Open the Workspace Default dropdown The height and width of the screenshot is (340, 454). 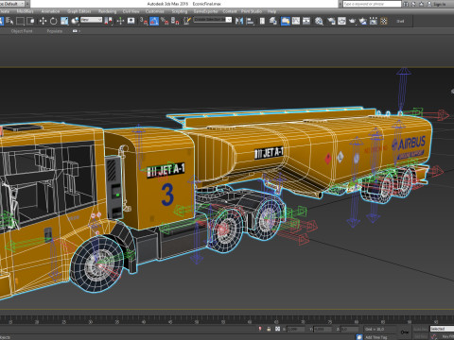click(x=13, y=4)
